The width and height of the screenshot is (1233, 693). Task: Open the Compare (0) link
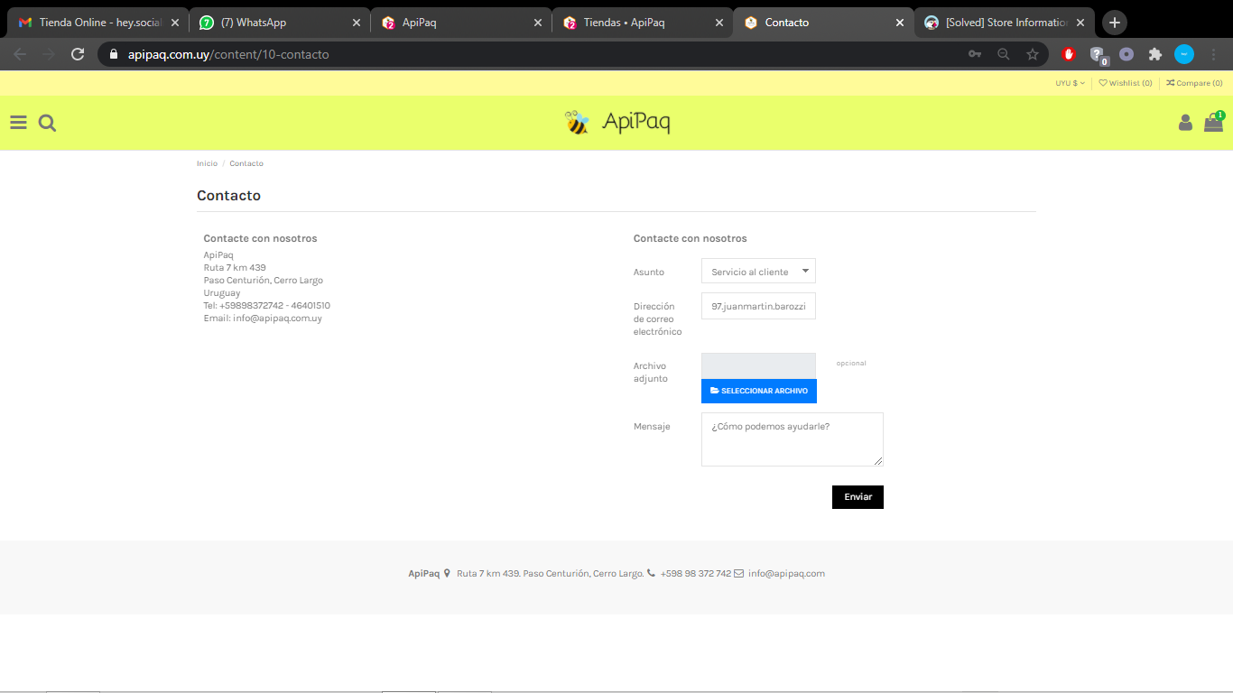1194,83
